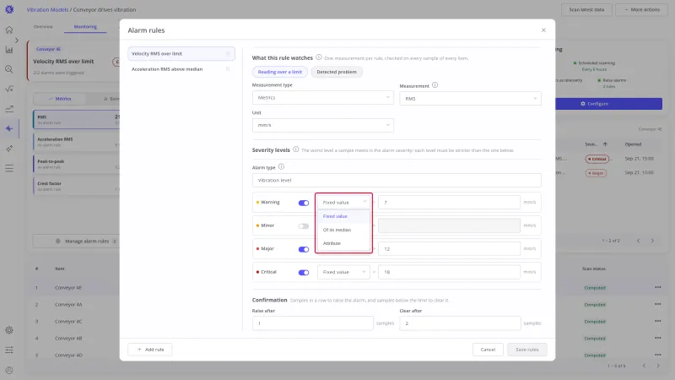
Task: Edit the Major threshold value 12 field
Action: (x=449, y=248)
